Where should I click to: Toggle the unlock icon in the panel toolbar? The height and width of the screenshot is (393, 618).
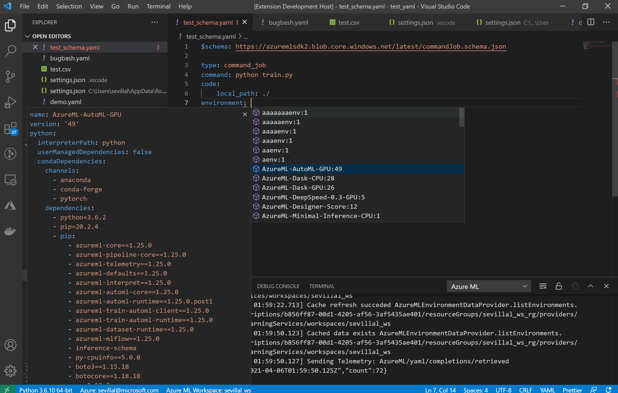click(559, 286)
